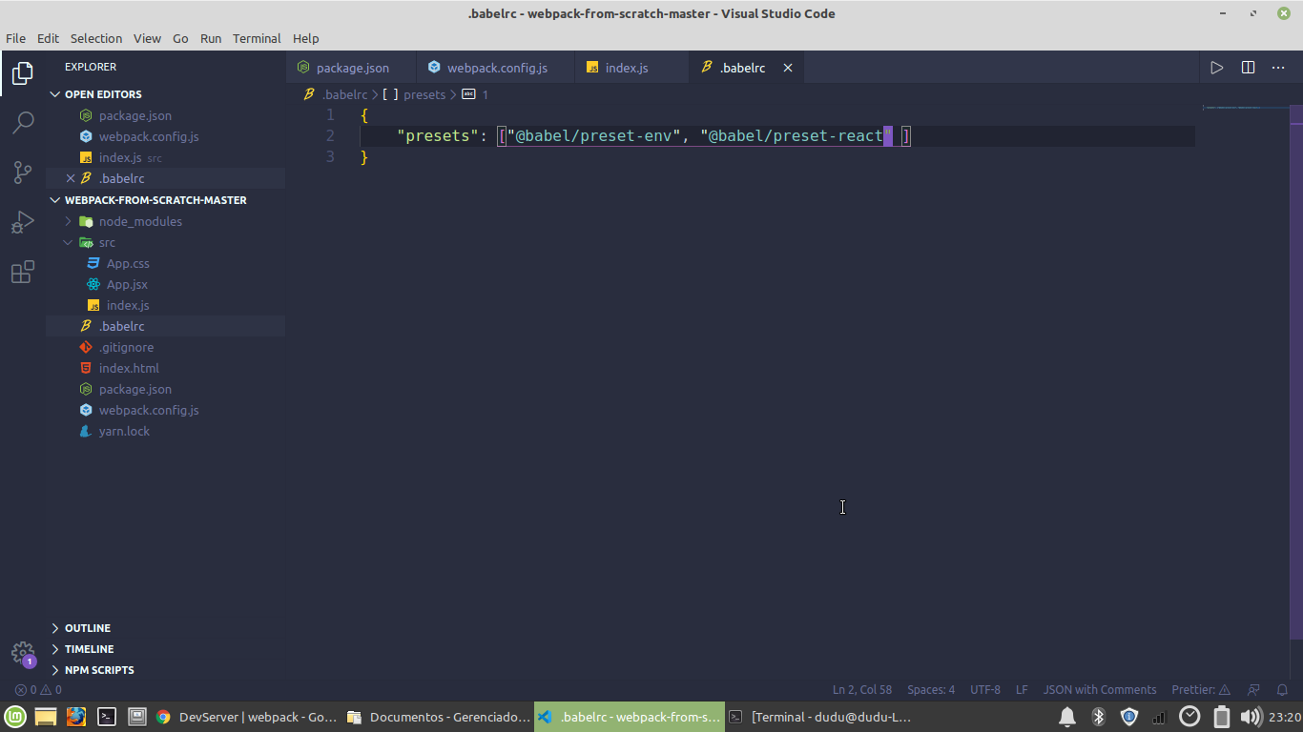The image size is (1303, 732).
Task: Open the notifications bell in status bar
Action: (x=1282, y=690)
